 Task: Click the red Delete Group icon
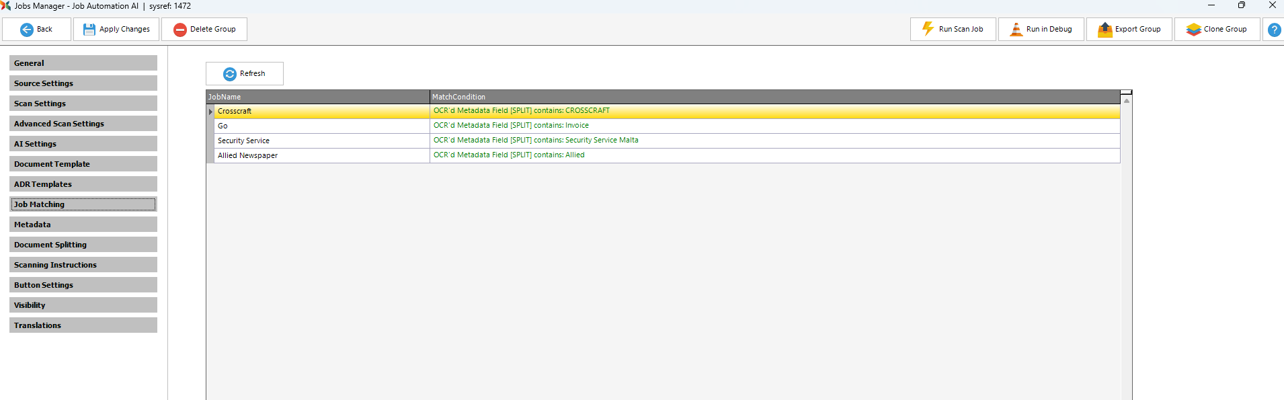179,30
